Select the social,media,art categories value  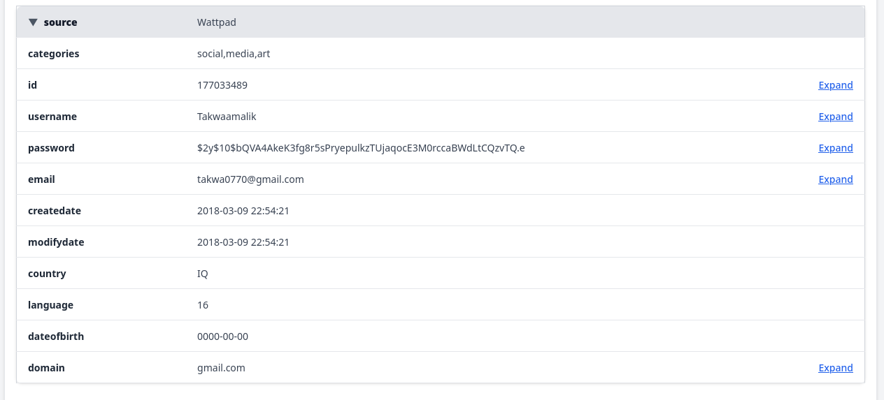click(234, 54)
